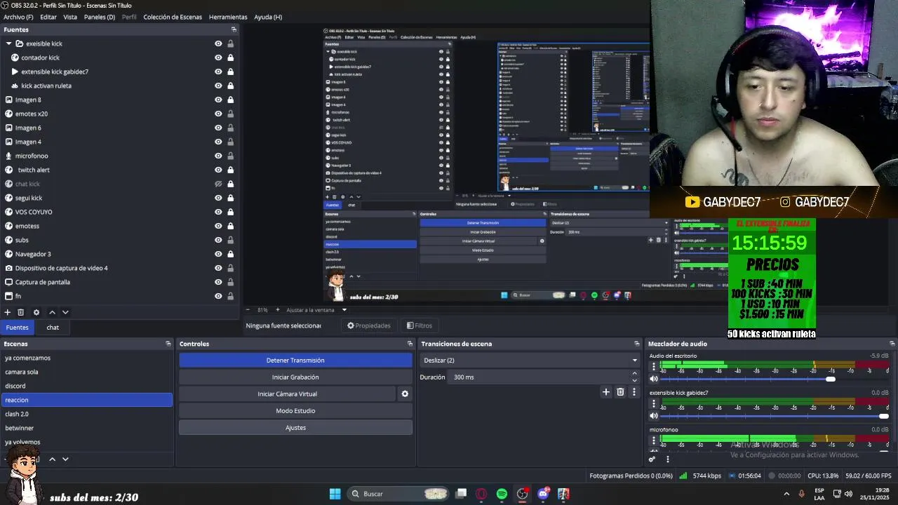Mute Audio del escritorio speaker
The width and height of the screenshot is (898, 505).
[x=654, y=379]
